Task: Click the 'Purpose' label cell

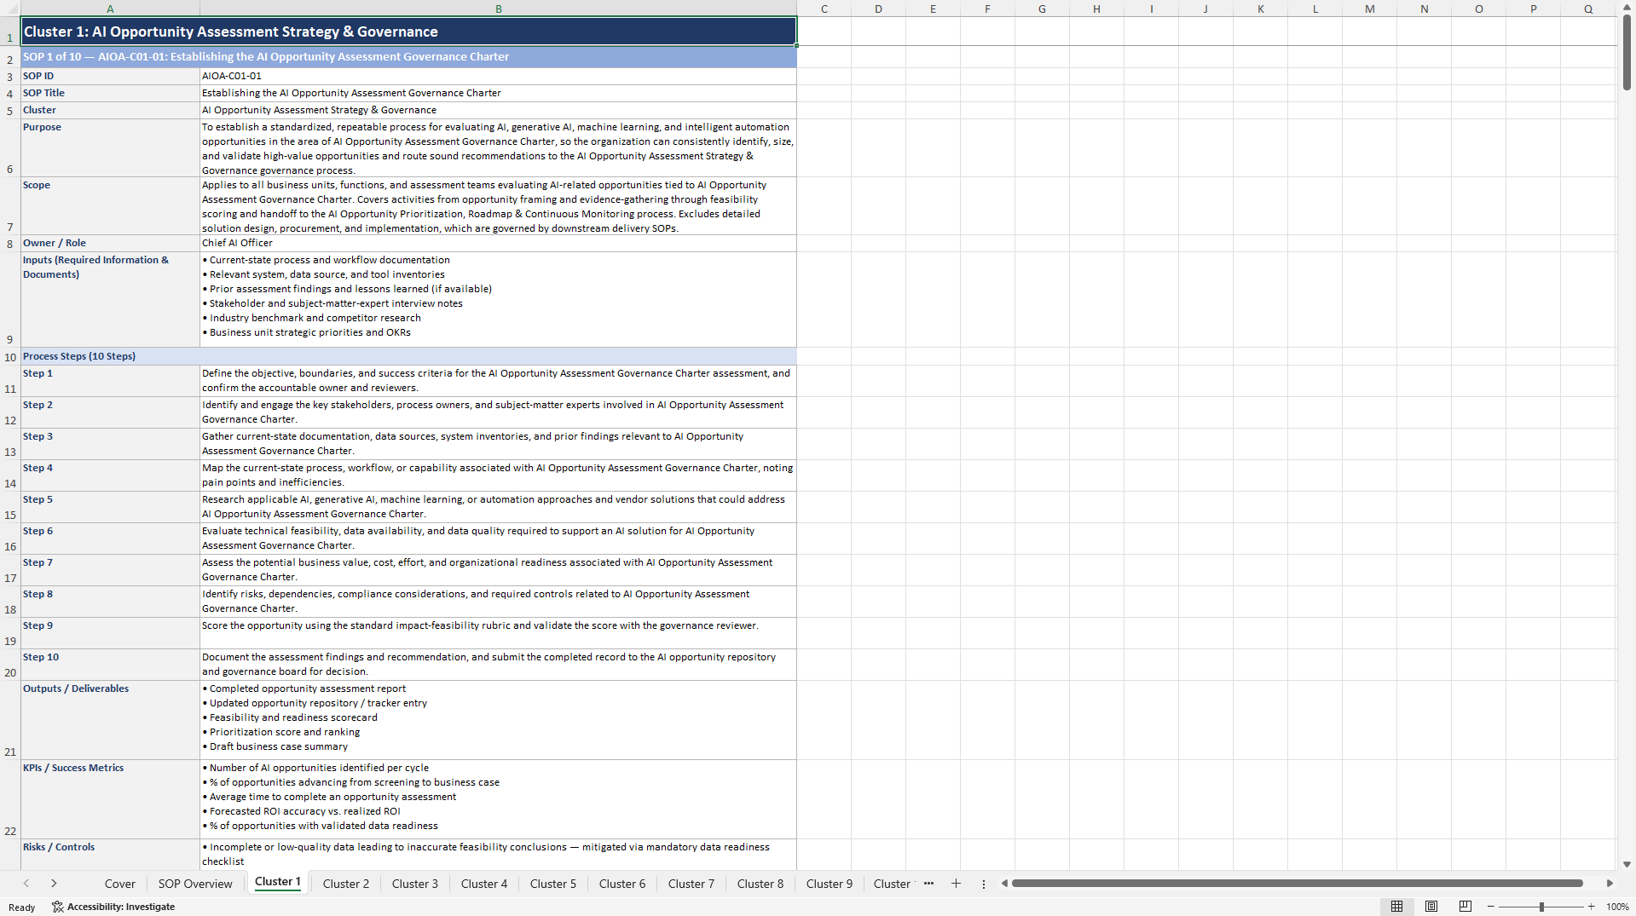Action: [110, 148]
